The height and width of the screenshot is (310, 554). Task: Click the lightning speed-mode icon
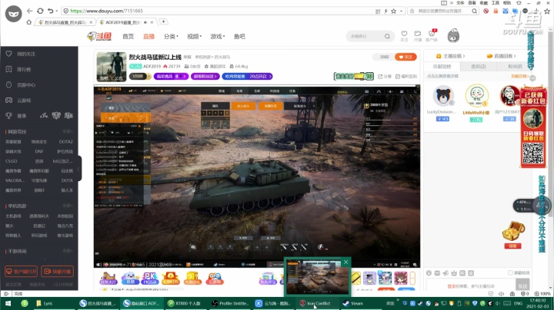pos(385,12)
